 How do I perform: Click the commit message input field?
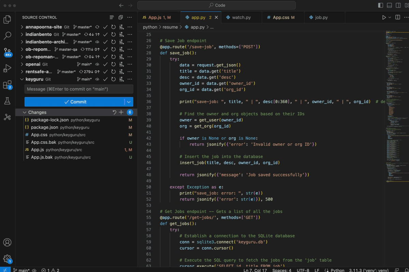(x=79, y=89)
